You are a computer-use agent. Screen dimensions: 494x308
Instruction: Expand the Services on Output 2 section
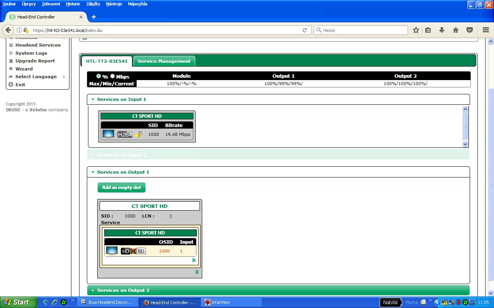(123, 290)
